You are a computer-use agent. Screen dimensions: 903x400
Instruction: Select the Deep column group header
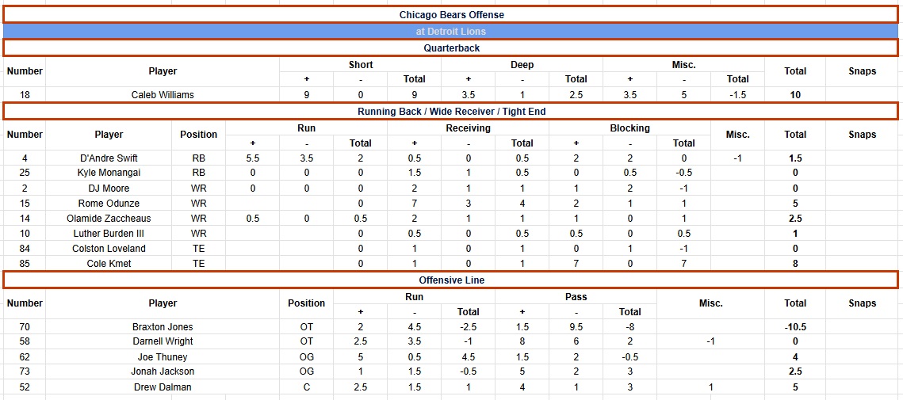[522, 65]
